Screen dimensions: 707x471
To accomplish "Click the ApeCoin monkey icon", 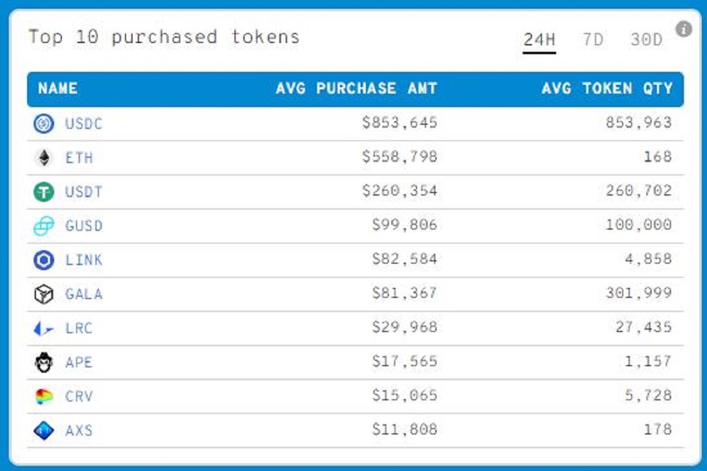I will 44,362.
